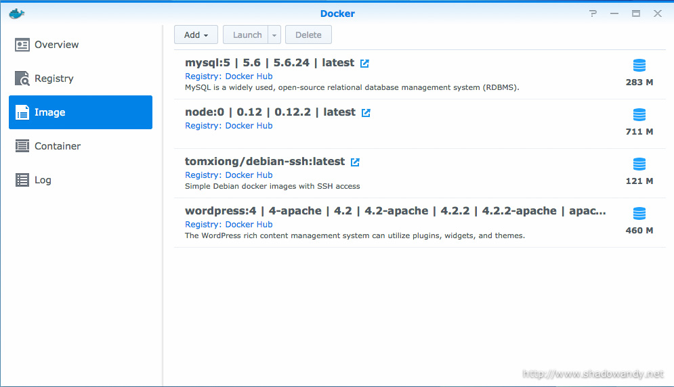Open external link icon for node image
Image resolution: width=674 pixels, height=387 pixels.
tap(366, 113)
